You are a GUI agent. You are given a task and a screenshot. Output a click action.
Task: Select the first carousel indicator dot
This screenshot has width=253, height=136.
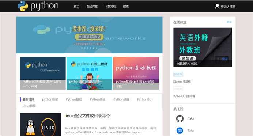[x=82, y=48]
